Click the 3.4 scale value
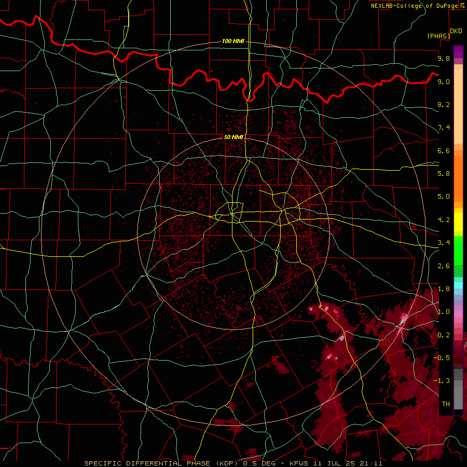The width and height of the screenshot is (467, 467). (444, 243)
